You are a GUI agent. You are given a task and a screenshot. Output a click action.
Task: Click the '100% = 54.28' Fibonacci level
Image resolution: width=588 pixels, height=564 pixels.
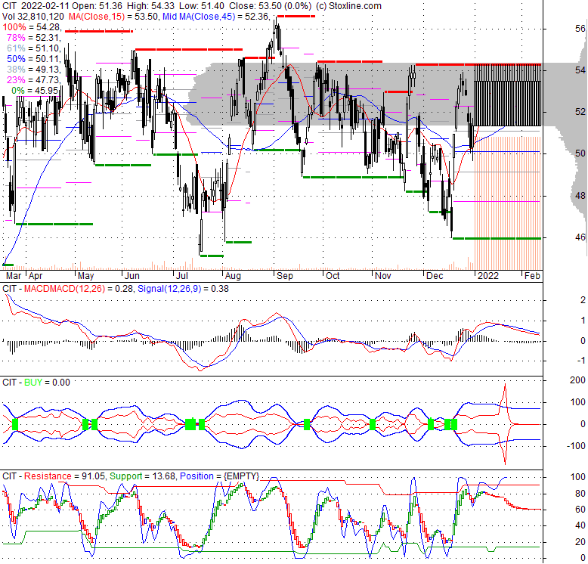[31, 27]
